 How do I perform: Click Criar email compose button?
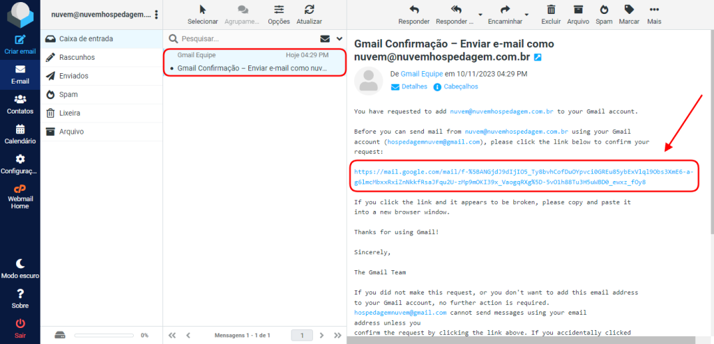20,45
